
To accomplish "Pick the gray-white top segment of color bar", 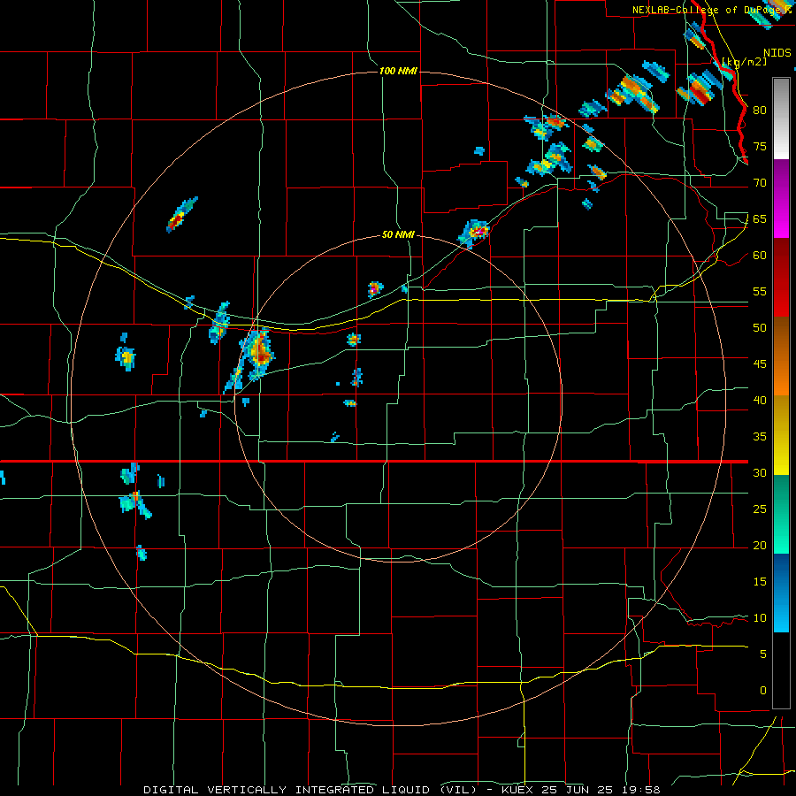I will click(781, 119).
